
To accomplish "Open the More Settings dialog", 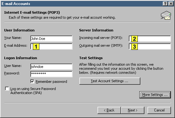I will (155, 95).
